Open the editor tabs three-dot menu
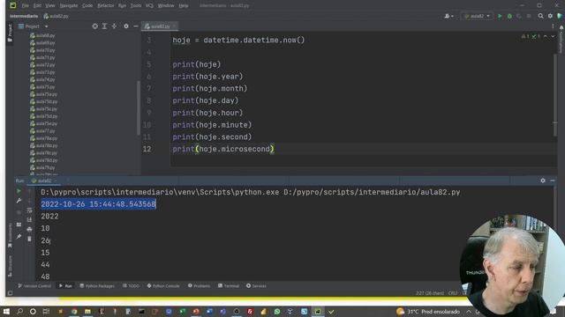The width and height of the screenshot is (565, 317). pos(553,26)
